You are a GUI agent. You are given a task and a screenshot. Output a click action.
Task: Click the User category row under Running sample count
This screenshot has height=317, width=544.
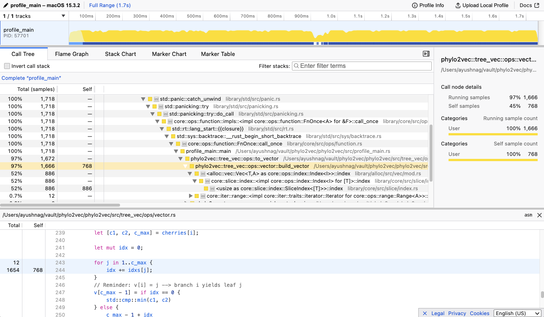pos(493,129)
